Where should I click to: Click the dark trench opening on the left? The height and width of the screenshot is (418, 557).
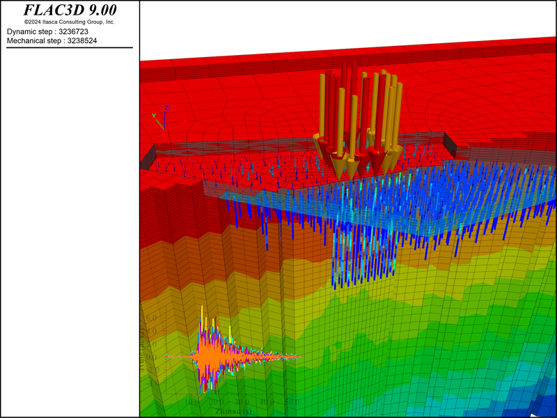pyautogui.click(x=148, y=160)
